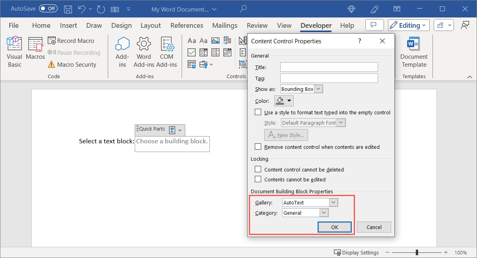Insert a Date Picker content control
This screenshot has height=258, width=477.
[227, 52]
